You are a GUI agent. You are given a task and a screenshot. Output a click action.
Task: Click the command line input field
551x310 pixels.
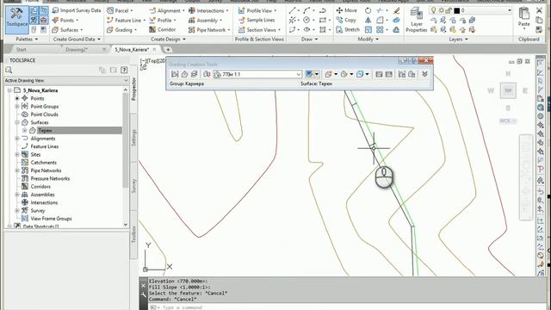[x=348, y=307]
